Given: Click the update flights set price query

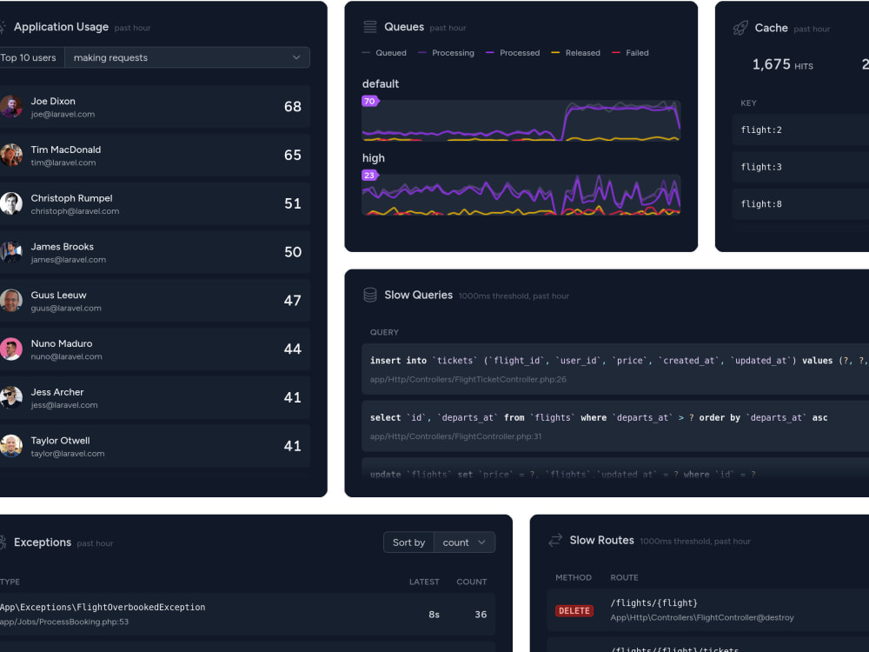Looking at the screenshot, I should pyautogui.click(x=562, y=474).
